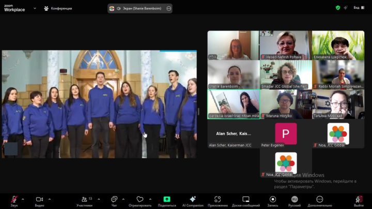Leave the meeting with the Выйти button
The image size is (372, 209).
point(359,201)
